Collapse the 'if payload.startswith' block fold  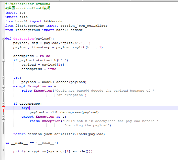[3, 60]
